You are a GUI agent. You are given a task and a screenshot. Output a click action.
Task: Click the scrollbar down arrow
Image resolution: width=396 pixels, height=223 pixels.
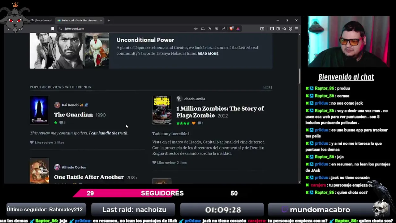[x=299, y=182]
